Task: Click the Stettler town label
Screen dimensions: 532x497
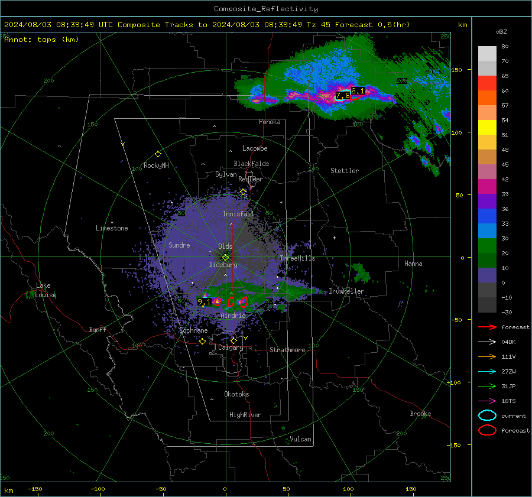Action: point(345,171)
